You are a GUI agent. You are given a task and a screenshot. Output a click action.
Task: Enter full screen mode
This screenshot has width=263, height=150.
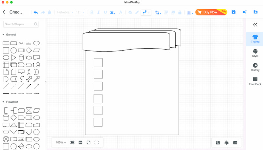[x=96, y=142]
